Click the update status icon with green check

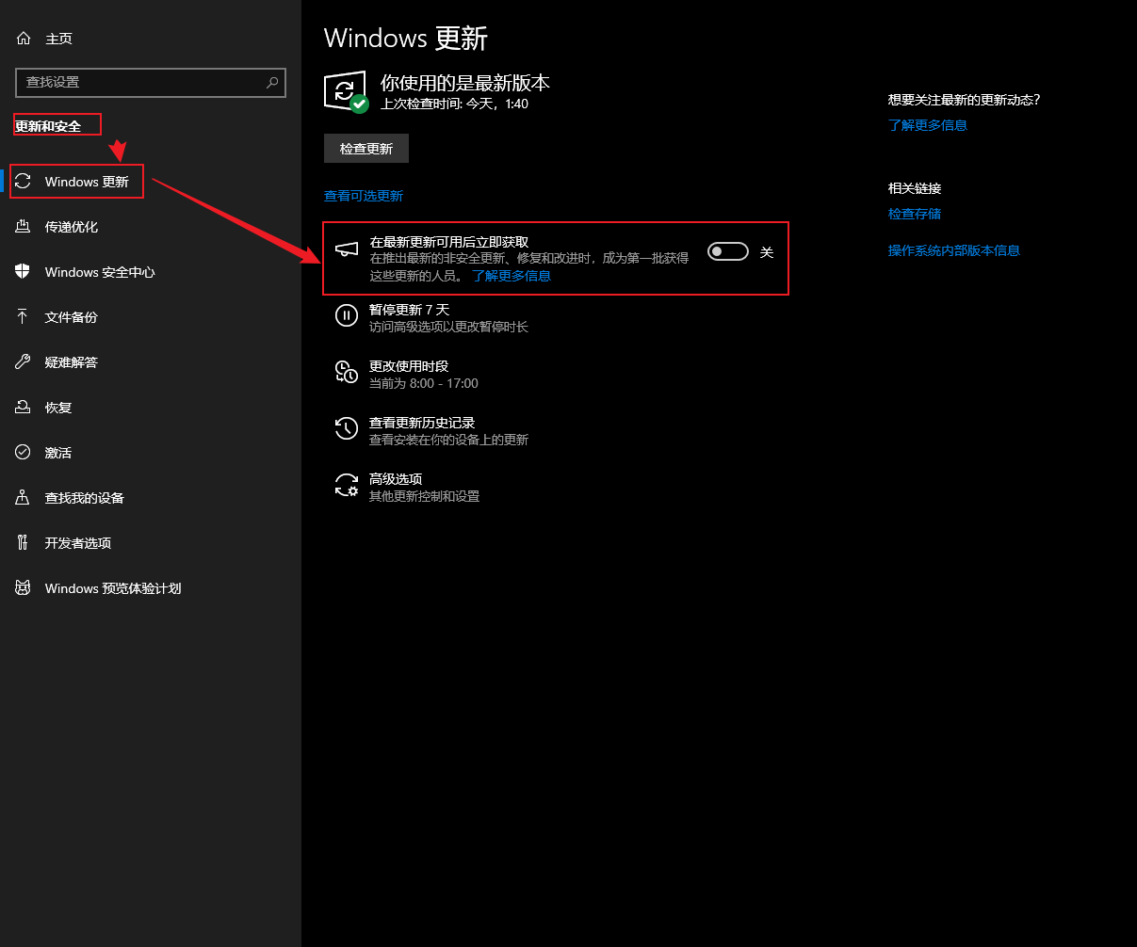pyautogui.click(x=346, y=91)
